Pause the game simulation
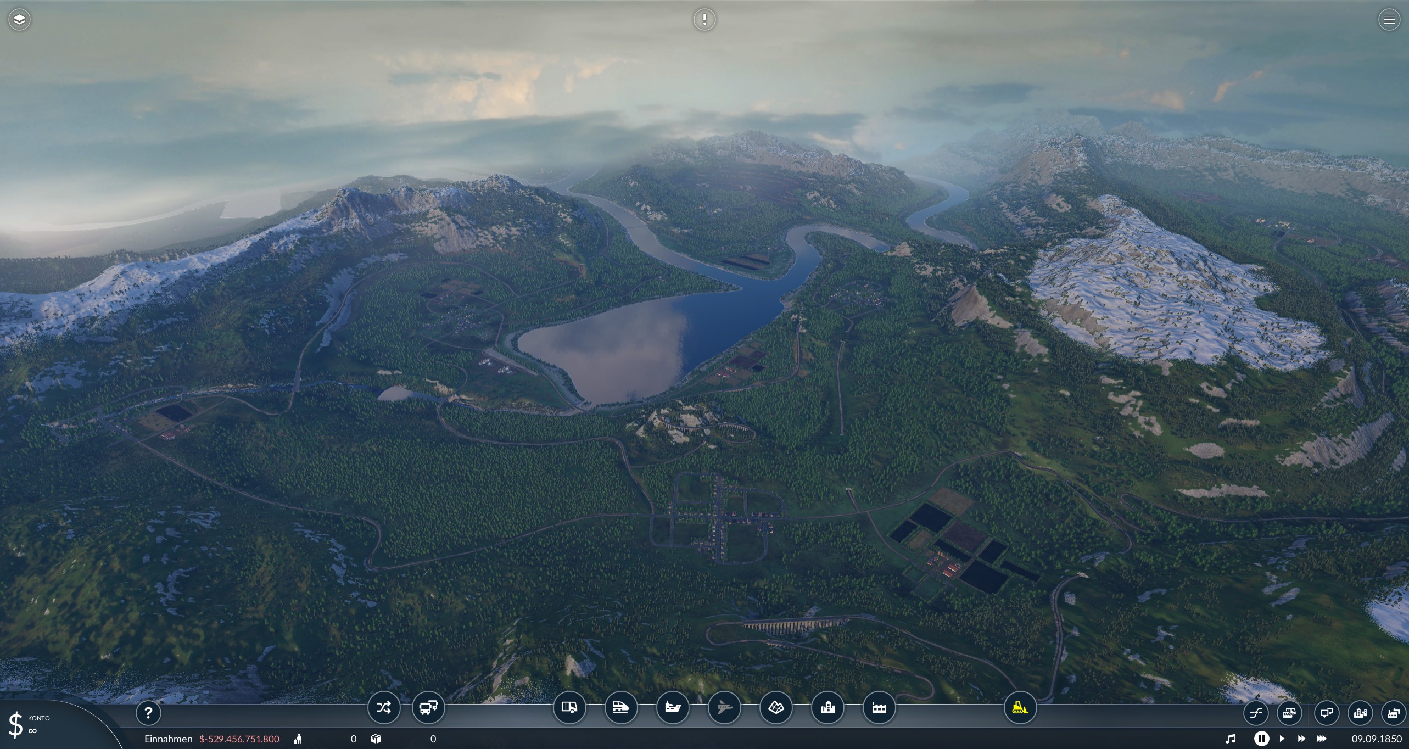 [1262, 739]
